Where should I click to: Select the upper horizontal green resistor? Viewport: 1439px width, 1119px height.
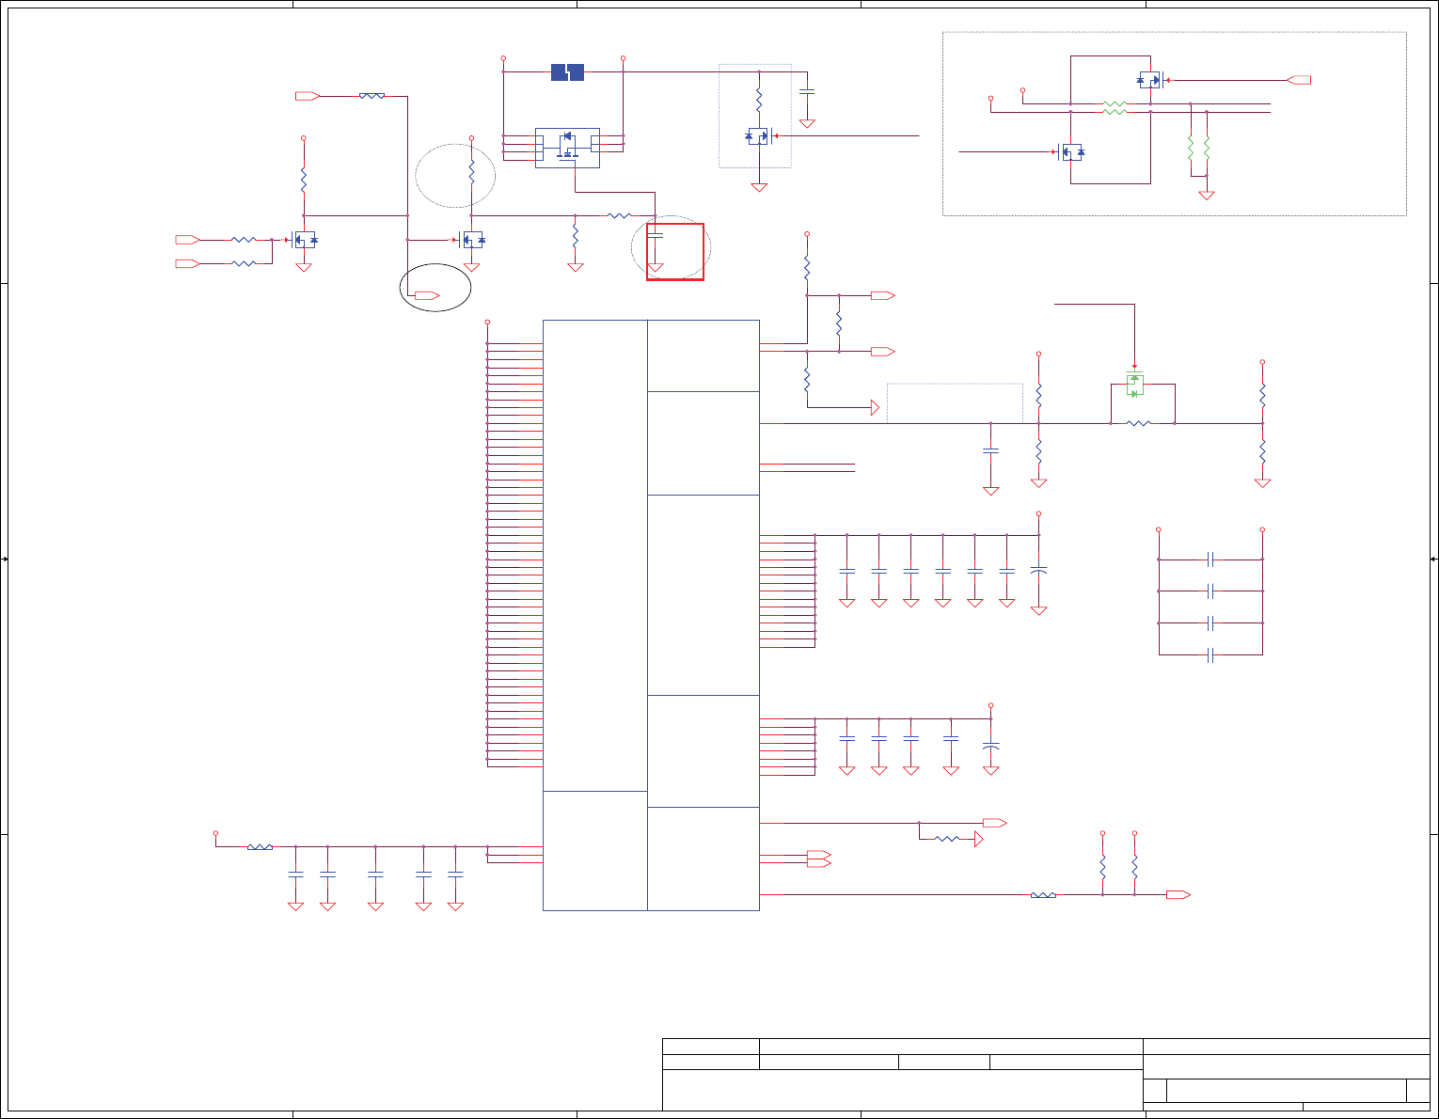coord(1115,103)
